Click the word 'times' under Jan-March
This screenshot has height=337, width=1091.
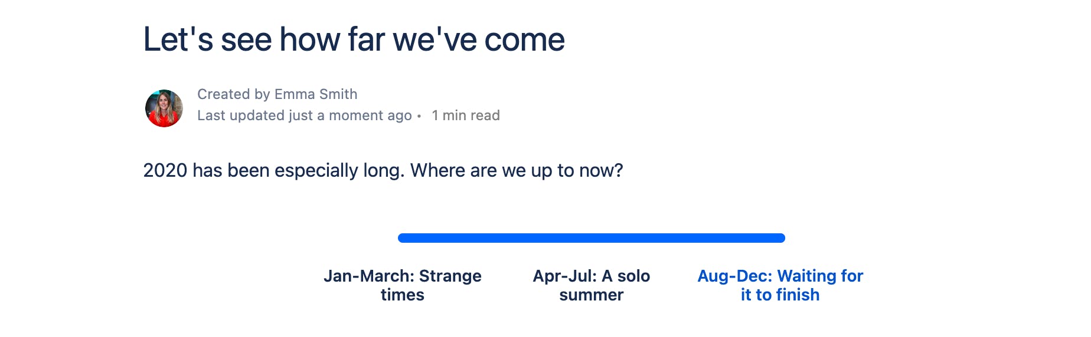pyautogui.click(x=402, y=295)
